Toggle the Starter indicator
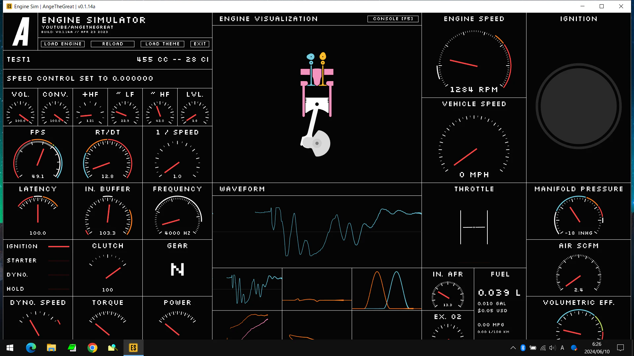This screenshot has height=356, width=634. point(38,260)
